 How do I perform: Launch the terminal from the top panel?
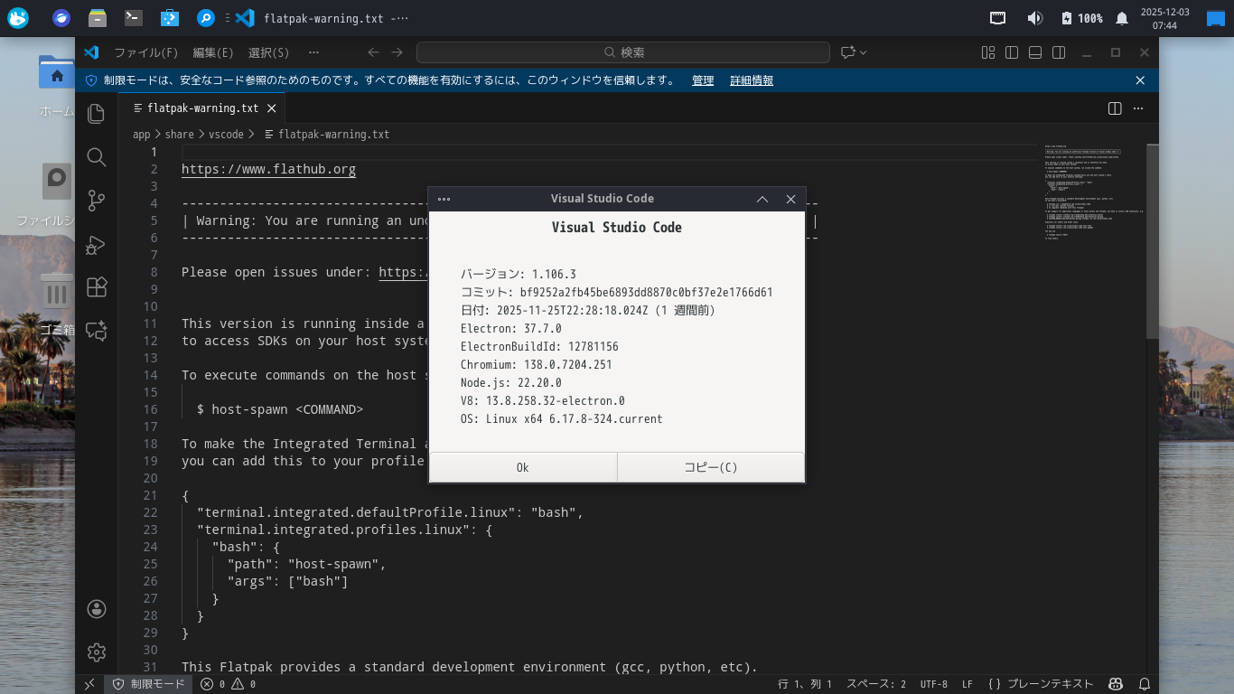[134, 18]
